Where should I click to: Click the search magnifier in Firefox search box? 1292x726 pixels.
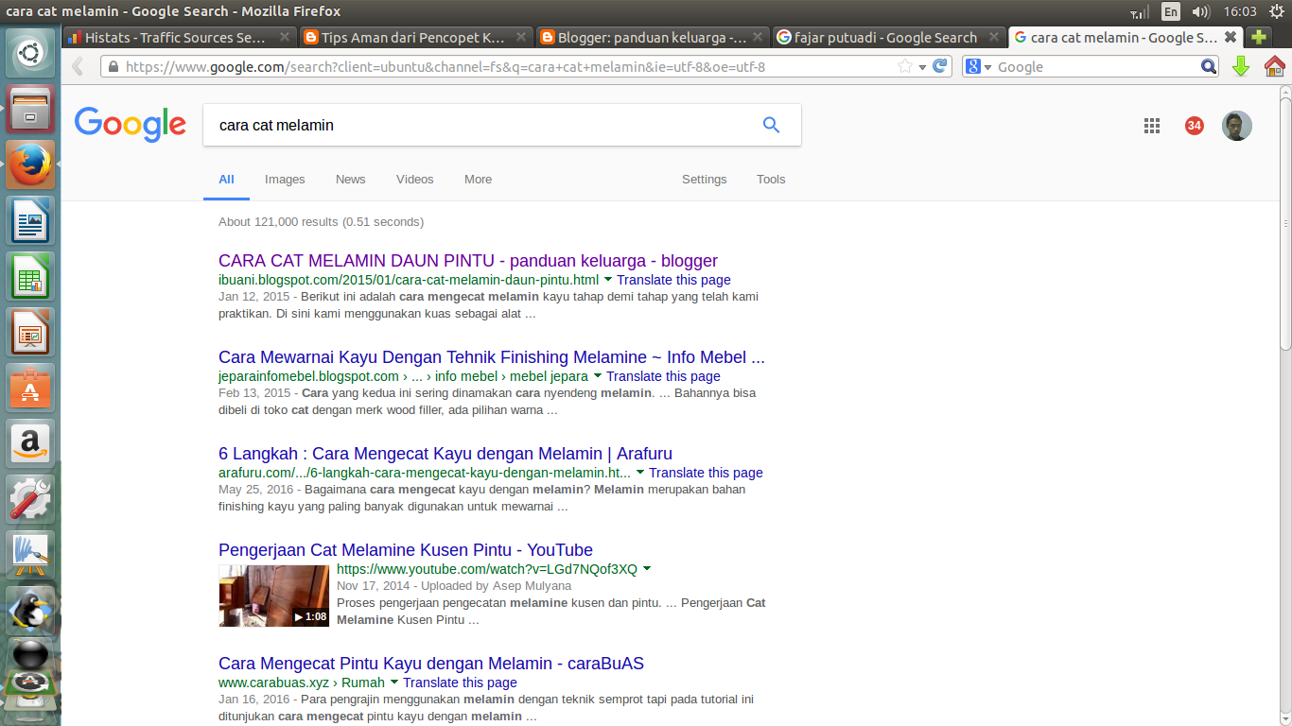(x=1208, y=67)
